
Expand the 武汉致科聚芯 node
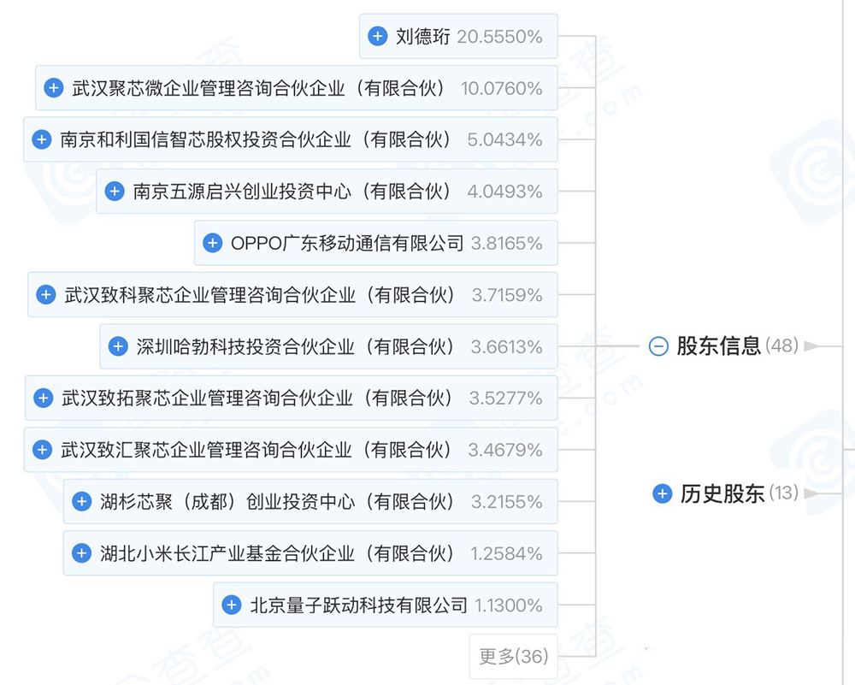pyautogui.click(x=45, y=294)
